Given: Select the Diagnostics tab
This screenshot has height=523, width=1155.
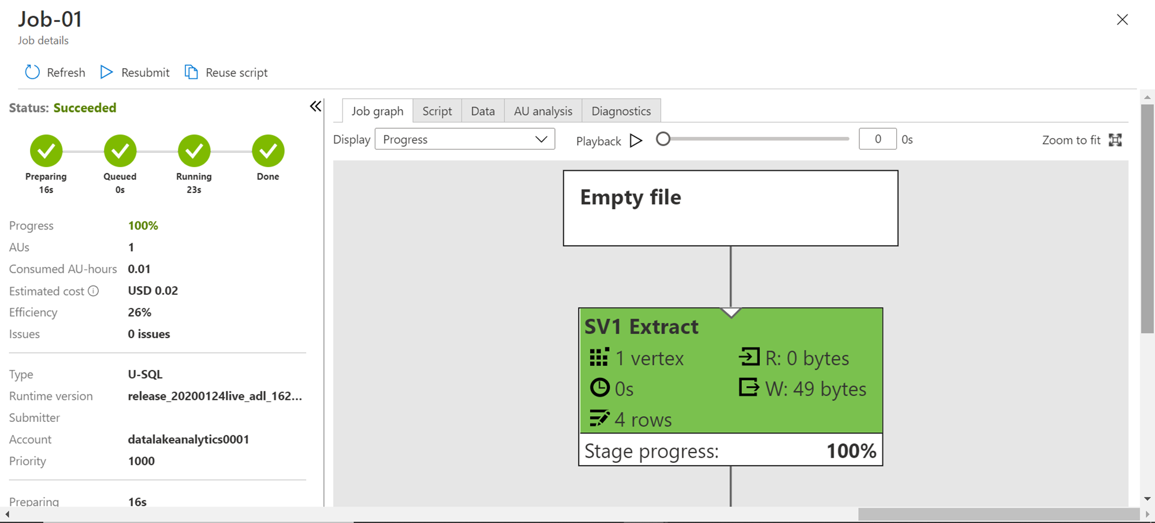Looking at the screenshot, I should 621,111.
